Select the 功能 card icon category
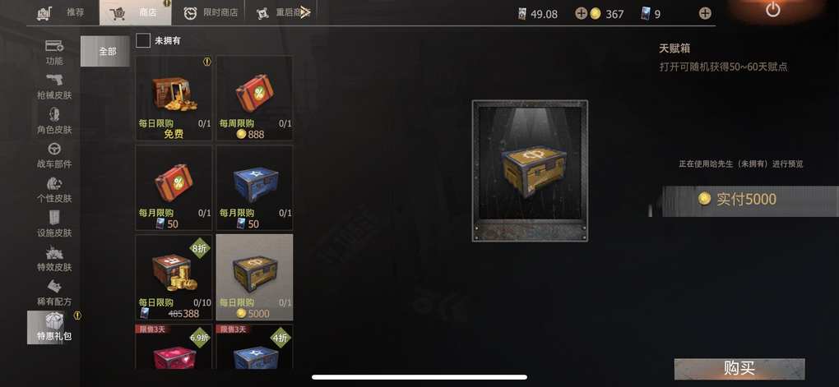The image size is (839, 387). click(x=54, y=46)
